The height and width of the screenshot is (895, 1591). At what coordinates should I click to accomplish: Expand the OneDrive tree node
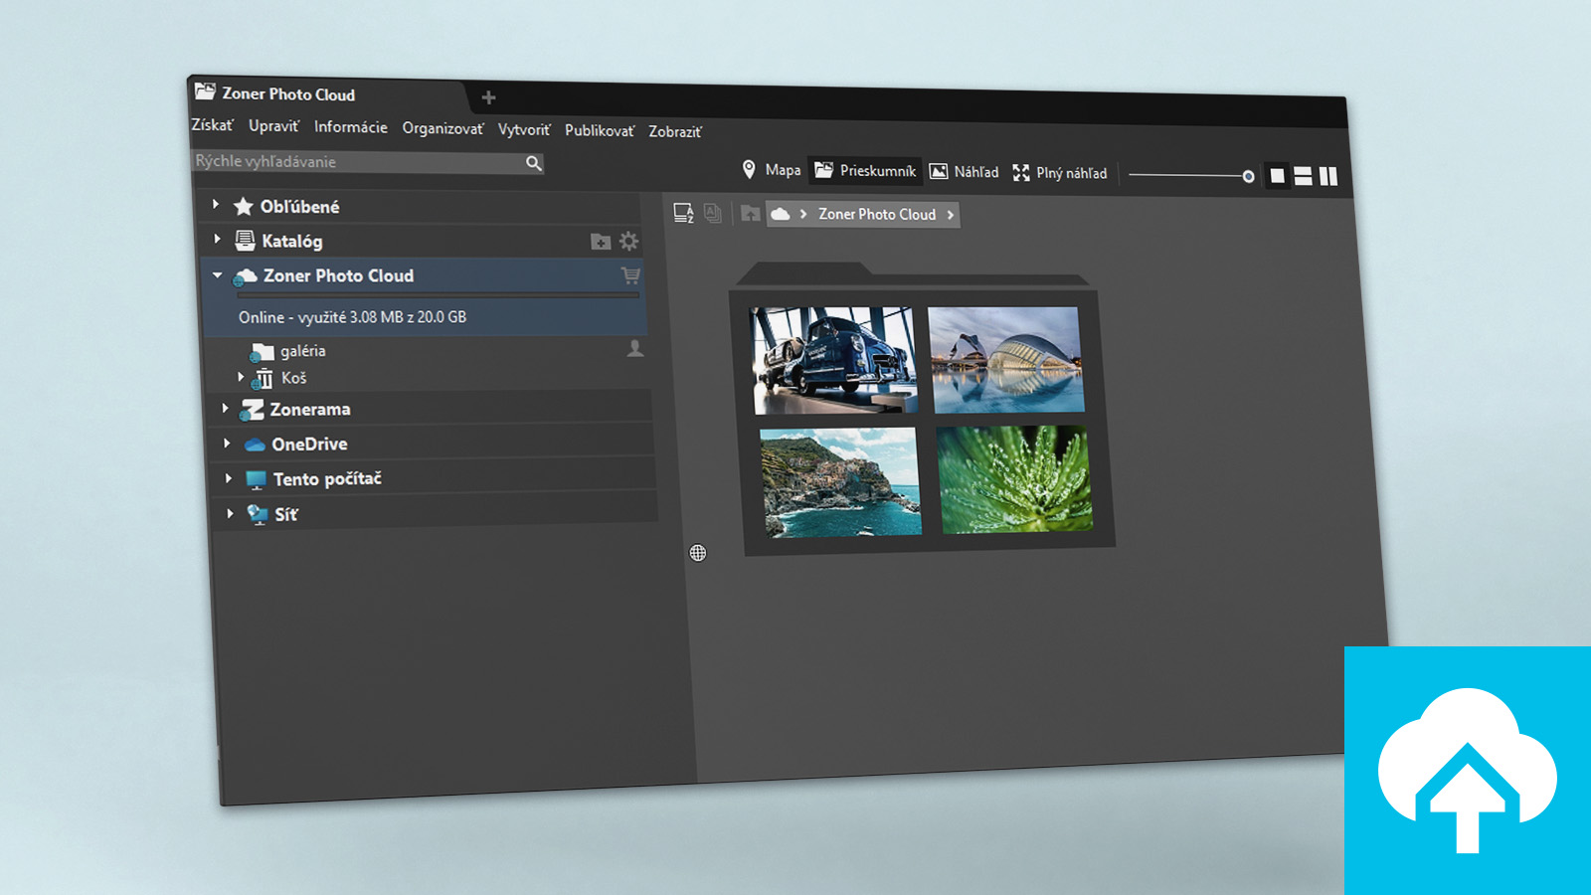tap(227, 444)
